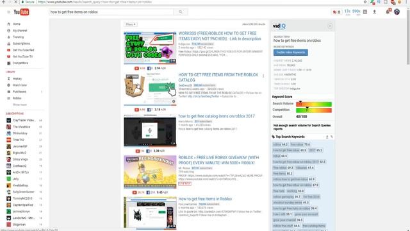Image resolution: width=410 pixels, height=231 pixels.
Task: Open the vidIQ toolbar button near the stats
Action: 336,12
